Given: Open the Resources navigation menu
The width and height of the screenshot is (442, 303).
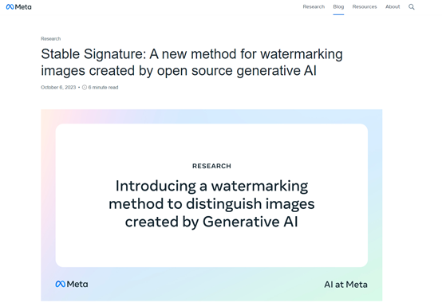Looking at the screenshot, I should pyautogui.click(x=365, y=6).
